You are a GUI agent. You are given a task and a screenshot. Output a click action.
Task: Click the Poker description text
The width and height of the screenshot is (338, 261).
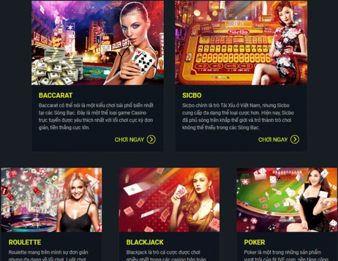[286, 255]
